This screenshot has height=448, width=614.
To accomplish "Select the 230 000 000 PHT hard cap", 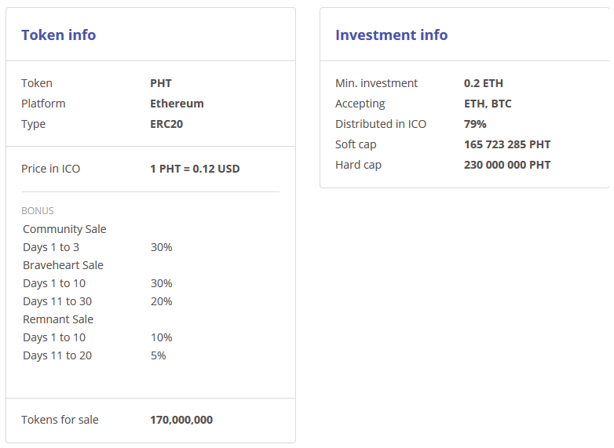I will coord(507,165).
